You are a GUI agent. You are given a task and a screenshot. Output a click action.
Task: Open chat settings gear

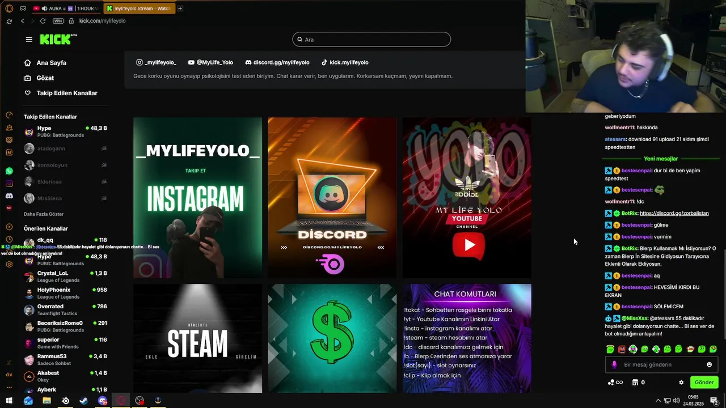coord(681,382)
